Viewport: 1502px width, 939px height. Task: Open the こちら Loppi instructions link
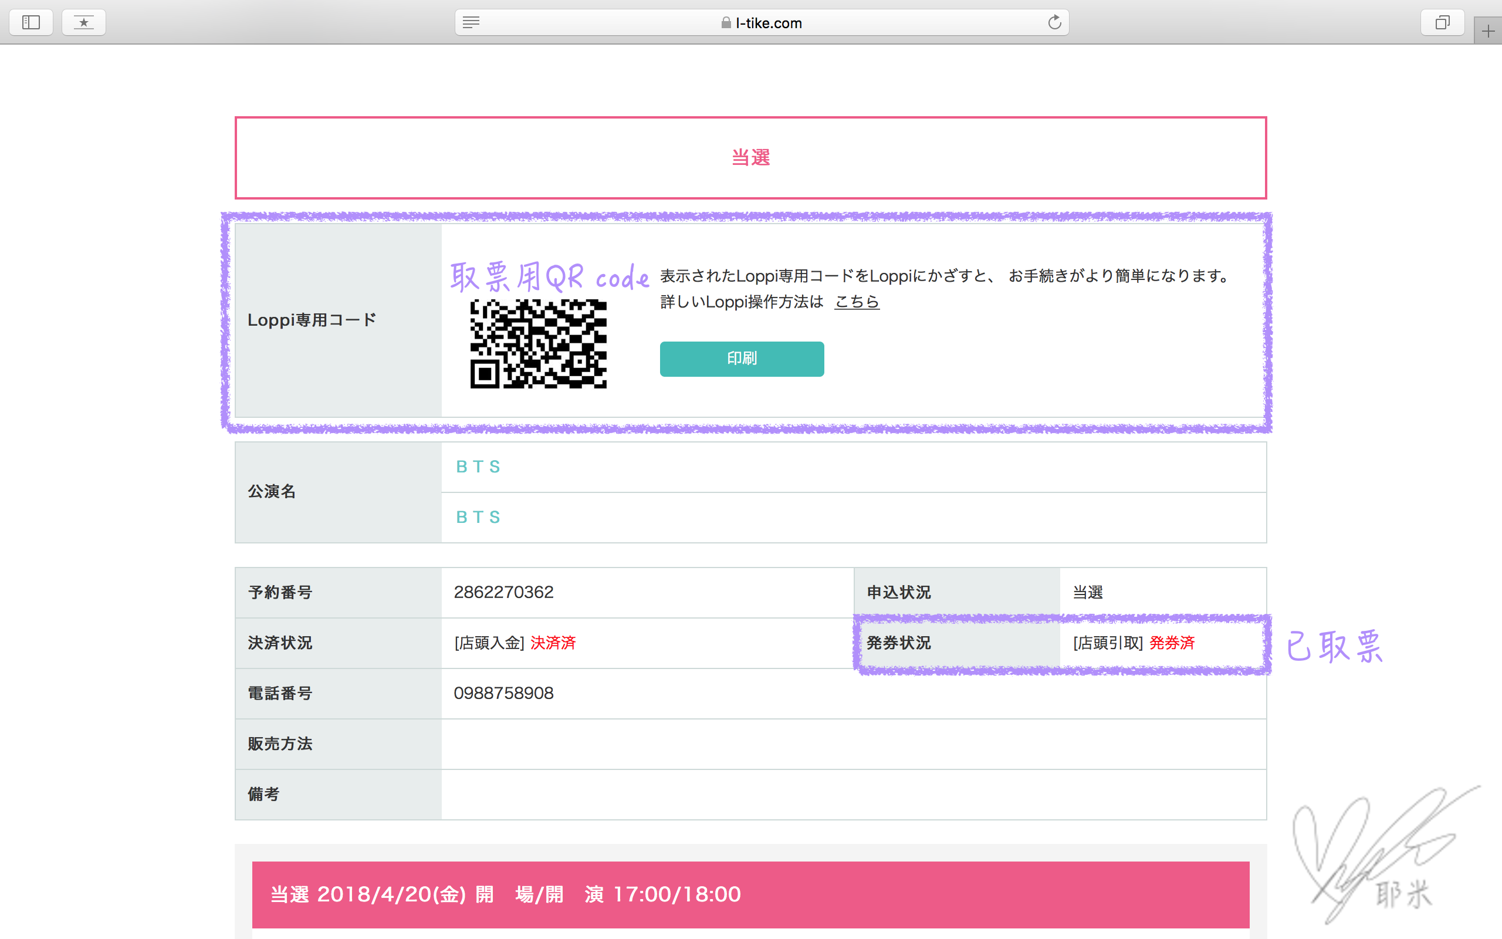pyautogui.click(x=857, y=302)
